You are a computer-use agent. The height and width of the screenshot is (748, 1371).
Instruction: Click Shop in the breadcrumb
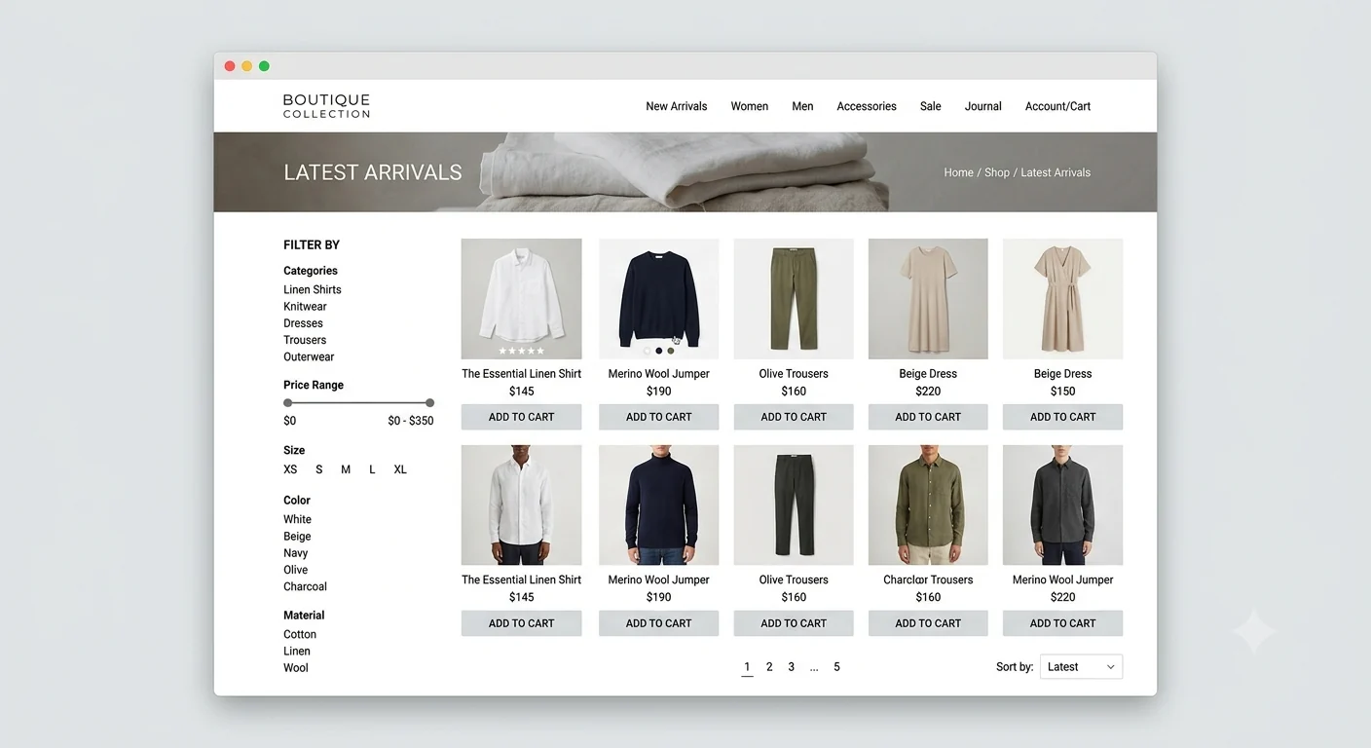[x=997, y=172]
